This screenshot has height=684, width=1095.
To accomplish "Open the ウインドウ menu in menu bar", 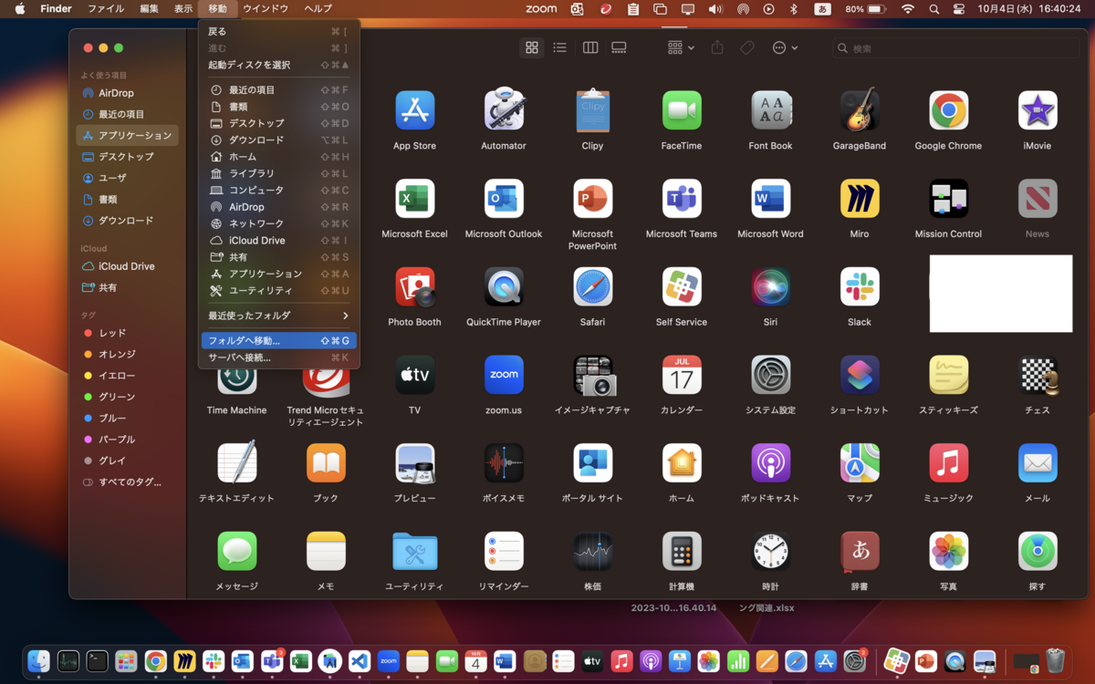I will (x=266, y=8).
